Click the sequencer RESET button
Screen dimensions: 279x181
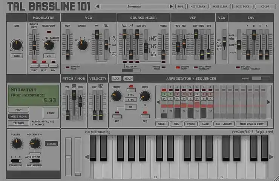162,124
